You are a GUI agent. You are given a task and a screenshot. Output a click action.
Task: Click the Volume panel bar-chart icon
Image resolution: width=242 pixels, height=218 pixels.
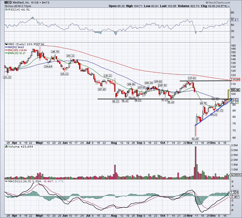(x=6, y=146)
